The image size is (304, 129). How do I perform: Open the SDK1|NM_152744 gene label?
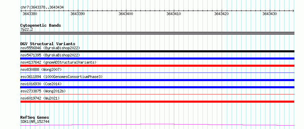[35, 122]
